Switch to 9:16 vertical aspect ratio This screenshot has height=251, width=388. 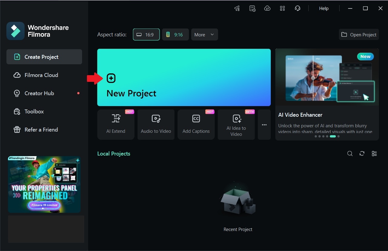coord(175,34)
